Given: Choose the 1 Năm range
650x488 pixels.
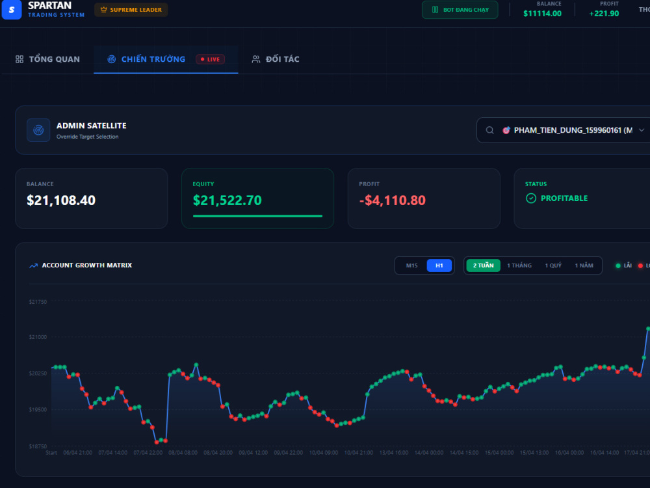Looking at the screenshot, I should pos(584,265).
